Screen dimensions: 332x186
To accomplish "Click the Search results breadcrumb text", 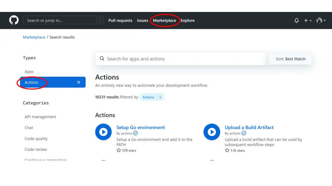I will [x=62, y=37].
